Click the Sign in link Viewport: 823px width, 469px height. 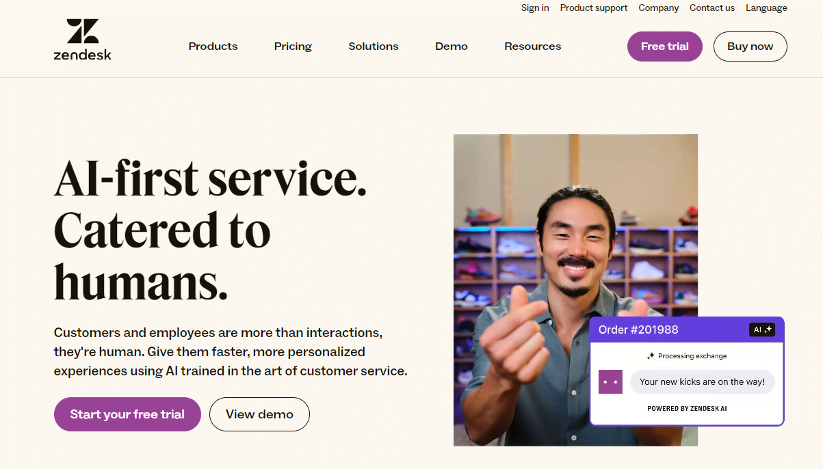tap(535, 8)
